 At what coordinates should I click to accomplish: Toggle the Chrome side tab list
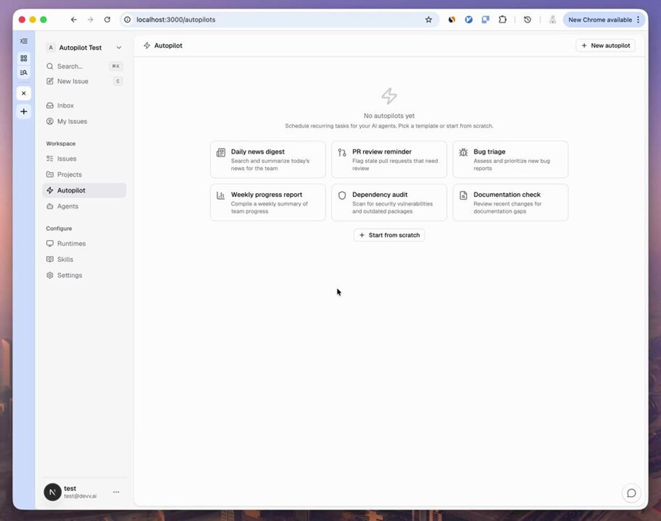(x=24, y=41)
